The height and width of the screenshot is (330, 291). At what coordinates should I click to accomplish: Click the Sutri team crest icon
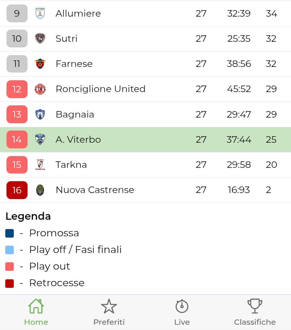point(40,39)
